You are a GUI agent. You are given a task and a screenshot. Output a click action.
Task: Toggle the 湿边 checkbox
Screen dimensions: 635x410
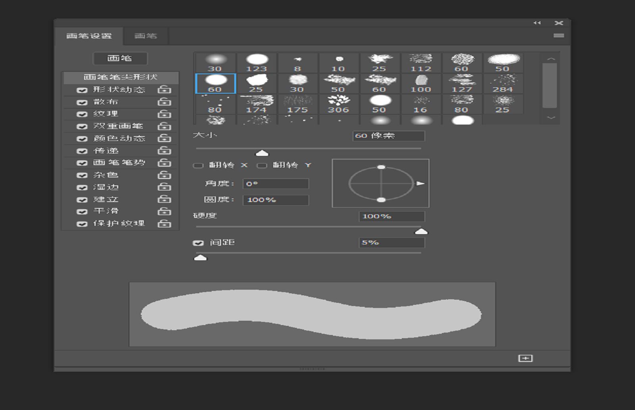coord(82,187)
